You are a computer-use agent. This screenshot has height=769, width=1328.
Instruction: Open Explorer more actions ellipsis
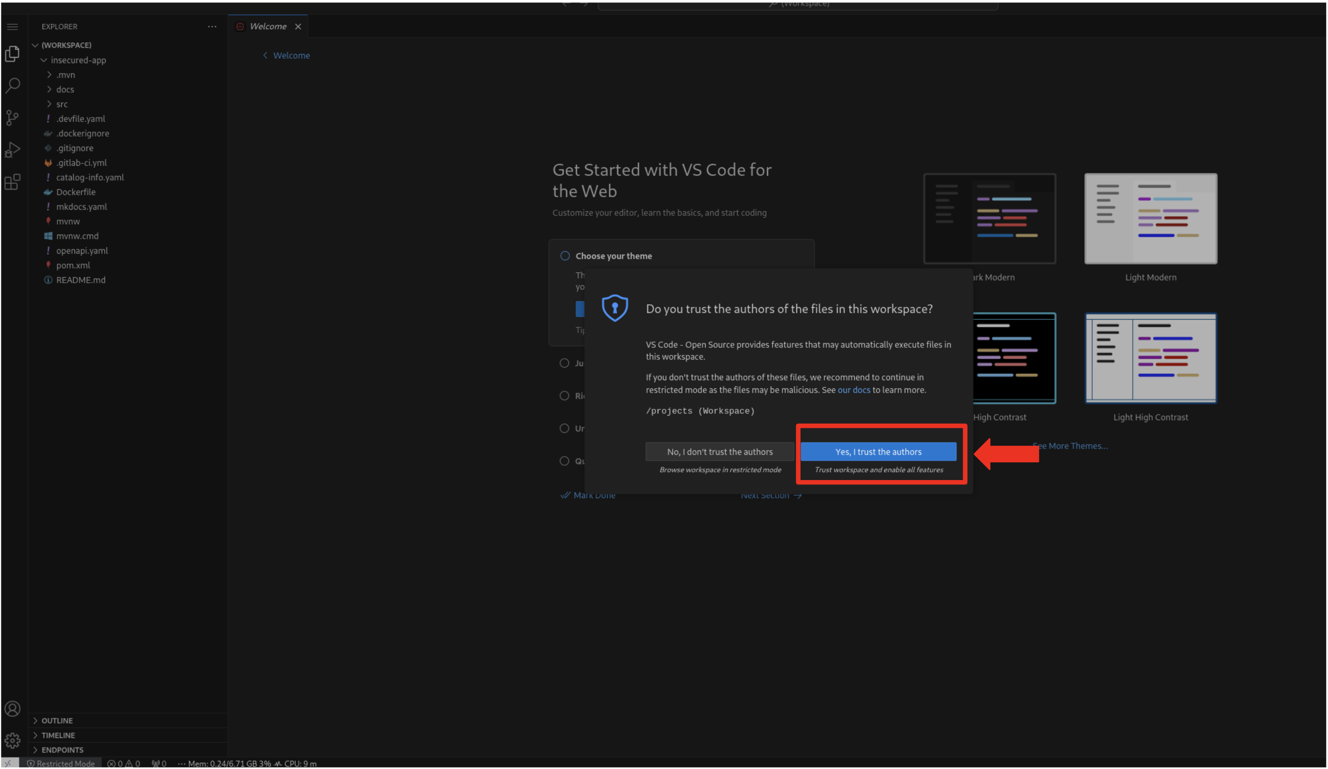212,26
